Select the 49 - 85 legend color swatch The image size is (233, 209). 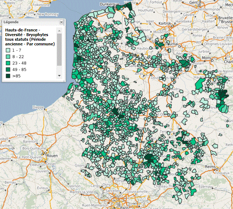[x=7, y=70]
